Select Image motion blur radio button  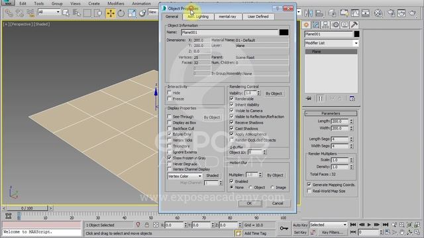click(272, 187)
